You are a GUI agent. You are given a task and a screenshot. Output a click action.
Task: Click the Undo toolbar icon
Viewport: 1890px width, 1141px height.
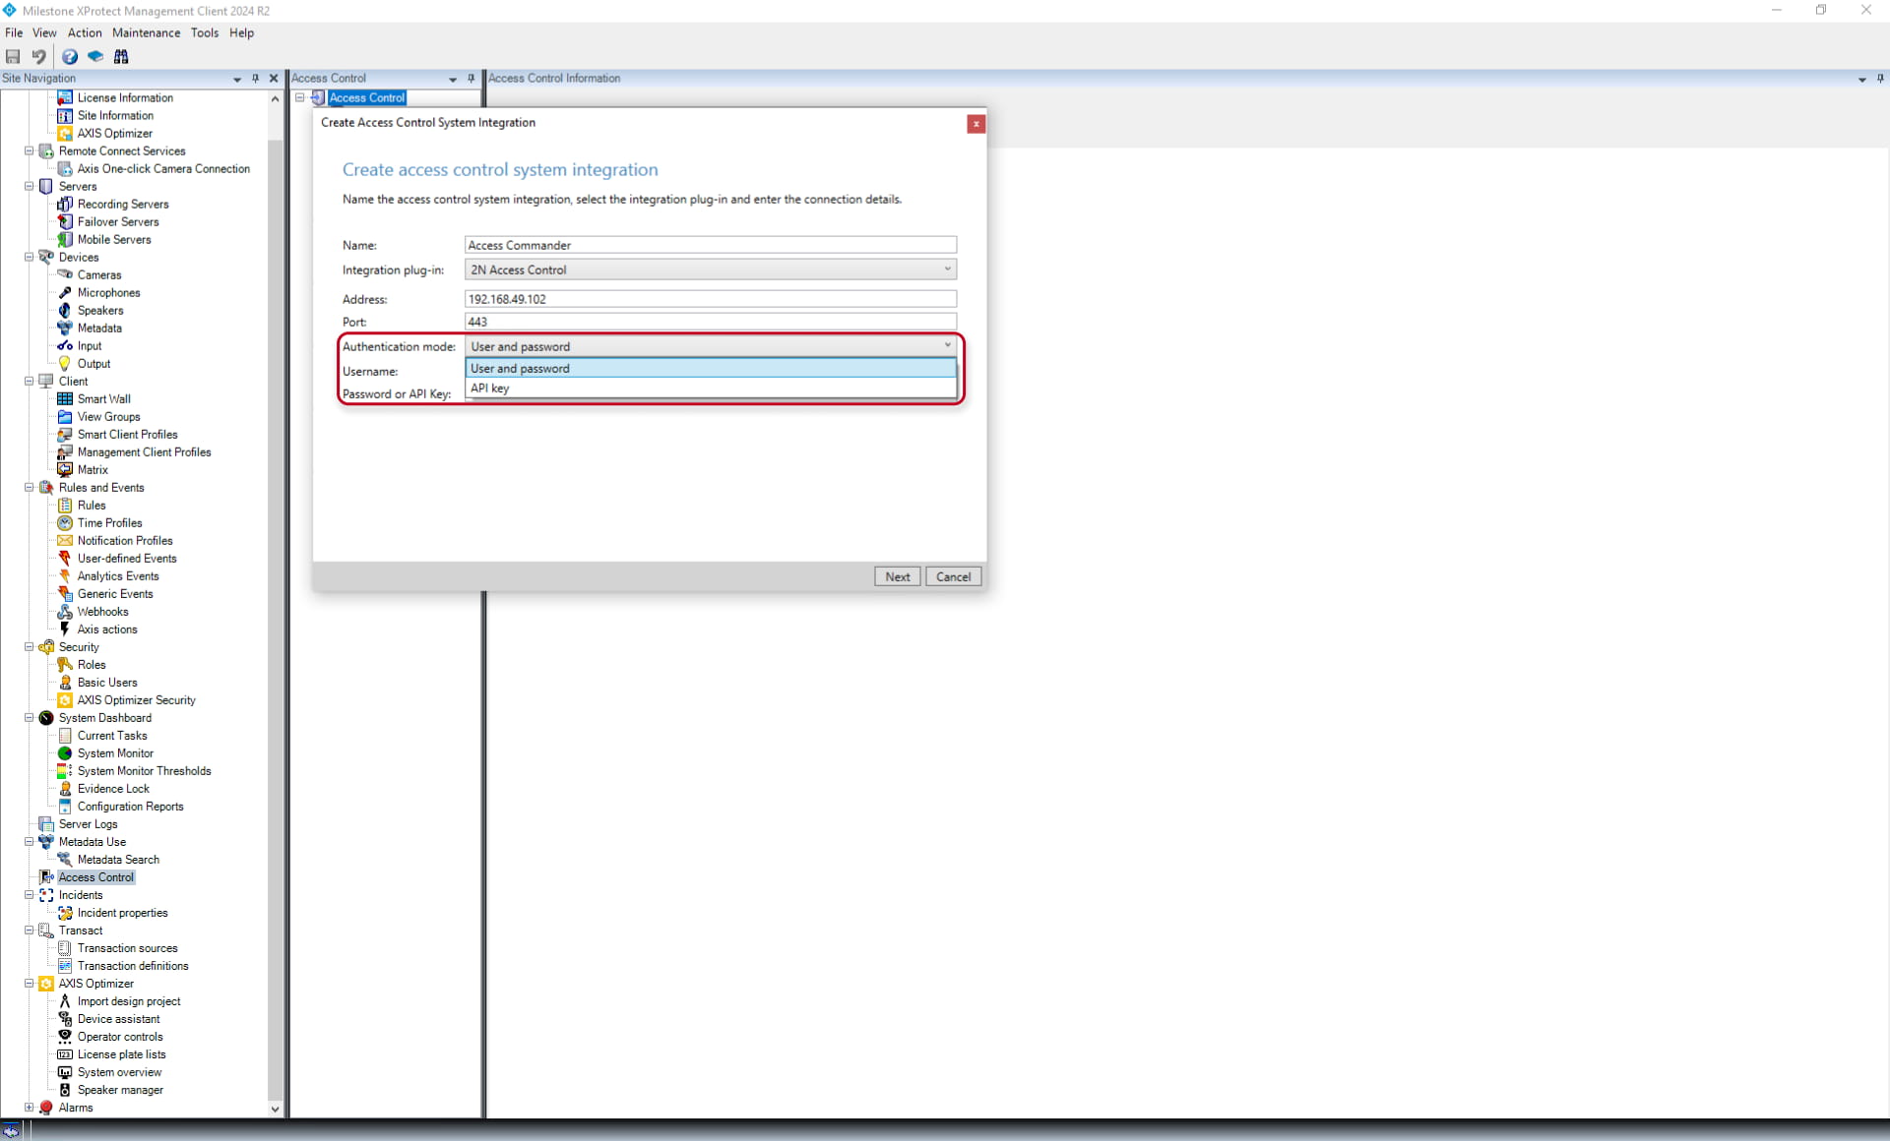(x=38, y=57)
